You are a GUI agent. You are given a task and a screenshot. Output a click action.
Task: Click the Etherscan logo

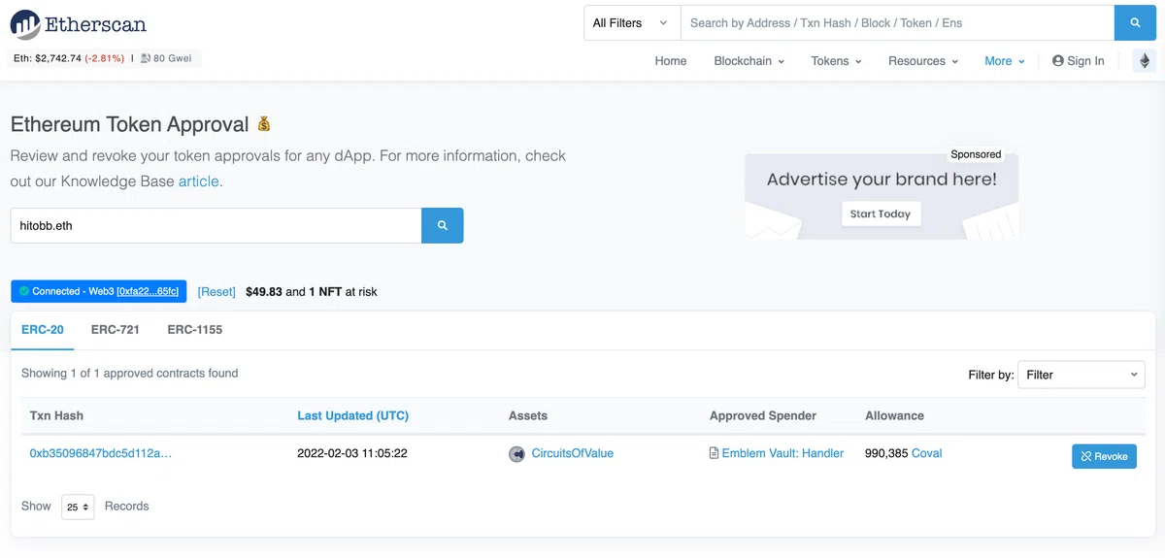[x=79, y=23]
